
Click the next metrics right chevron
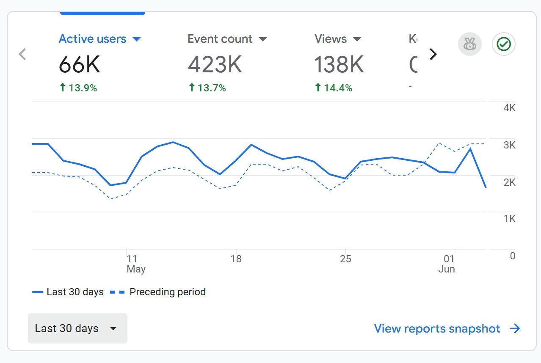click(x=433, y=54)
